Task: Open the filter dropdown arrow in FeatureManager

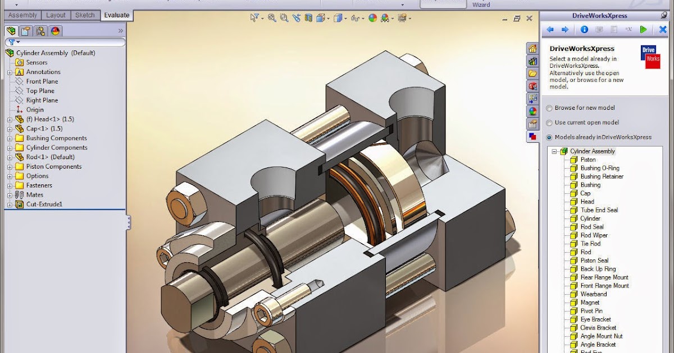Action: click(17, 42)
